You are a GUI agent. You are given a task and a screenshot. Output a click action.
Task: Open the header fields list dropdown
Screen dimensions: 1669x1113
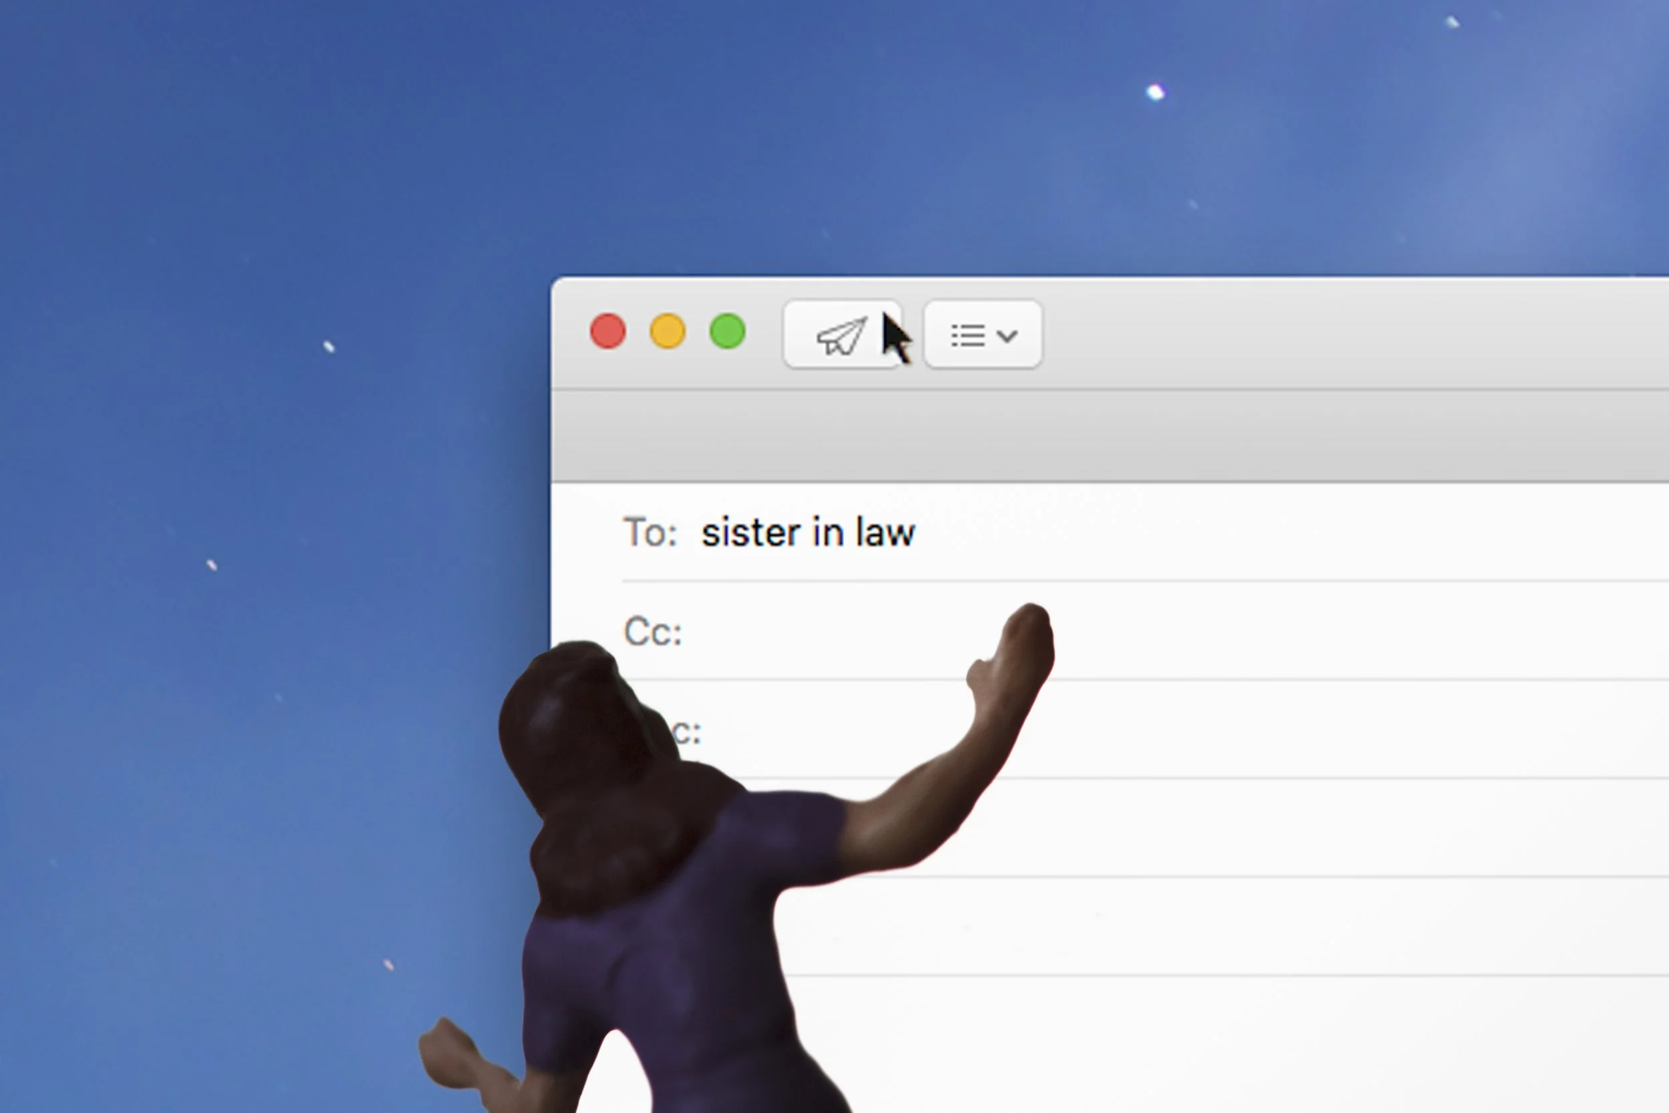[983, 335]
